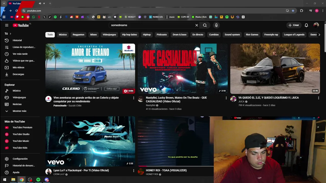Open the Nasty8ei channel name link

tap(151, 105)
